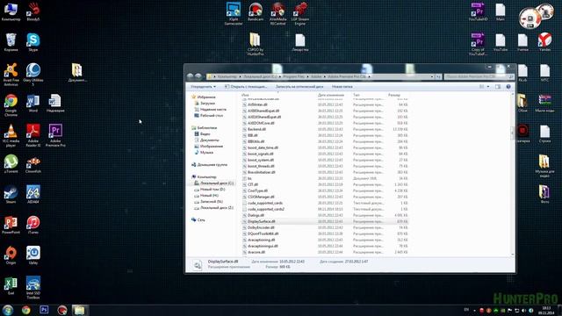Select the iTunes desktop shortcut
Viewport: 562px width, 316px height.
tap(33, 225)
